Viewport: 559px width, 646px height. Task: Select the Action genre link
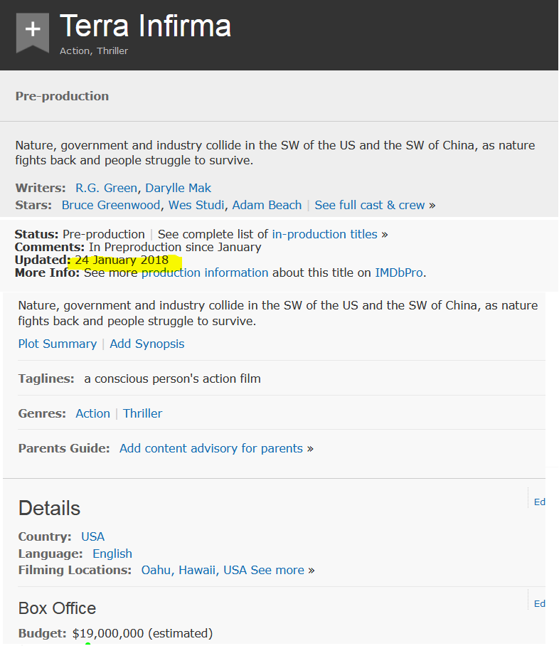92,413
